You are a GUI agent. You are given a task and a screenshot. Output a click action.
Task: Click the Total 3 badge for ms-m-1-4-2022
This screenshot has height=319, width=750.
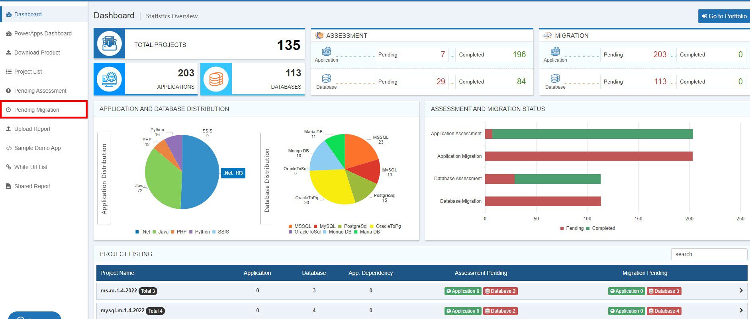(148, 291)
